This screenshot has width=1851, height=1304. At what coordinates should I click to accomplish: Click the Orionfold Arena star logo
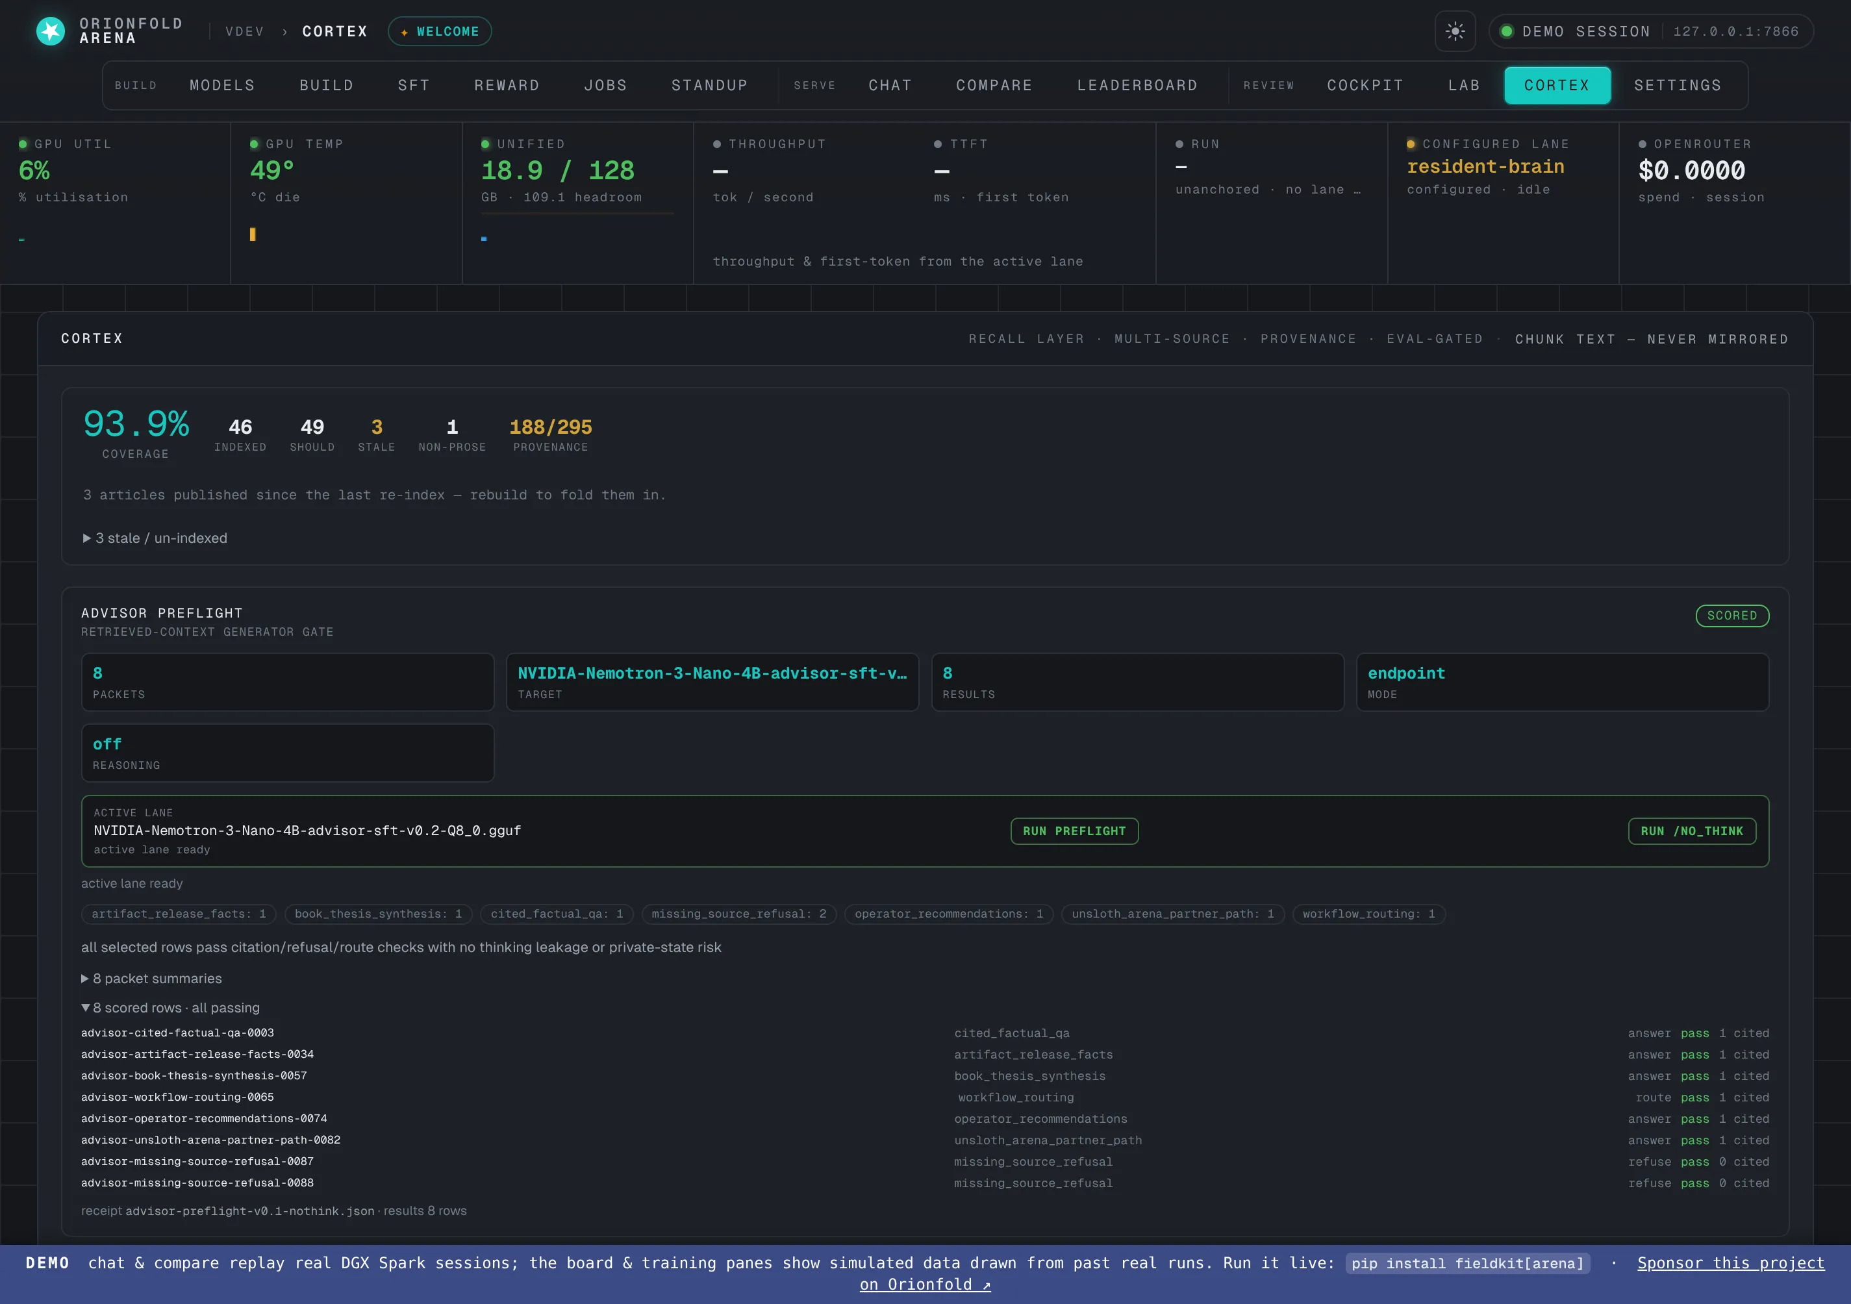pos(51,31)
